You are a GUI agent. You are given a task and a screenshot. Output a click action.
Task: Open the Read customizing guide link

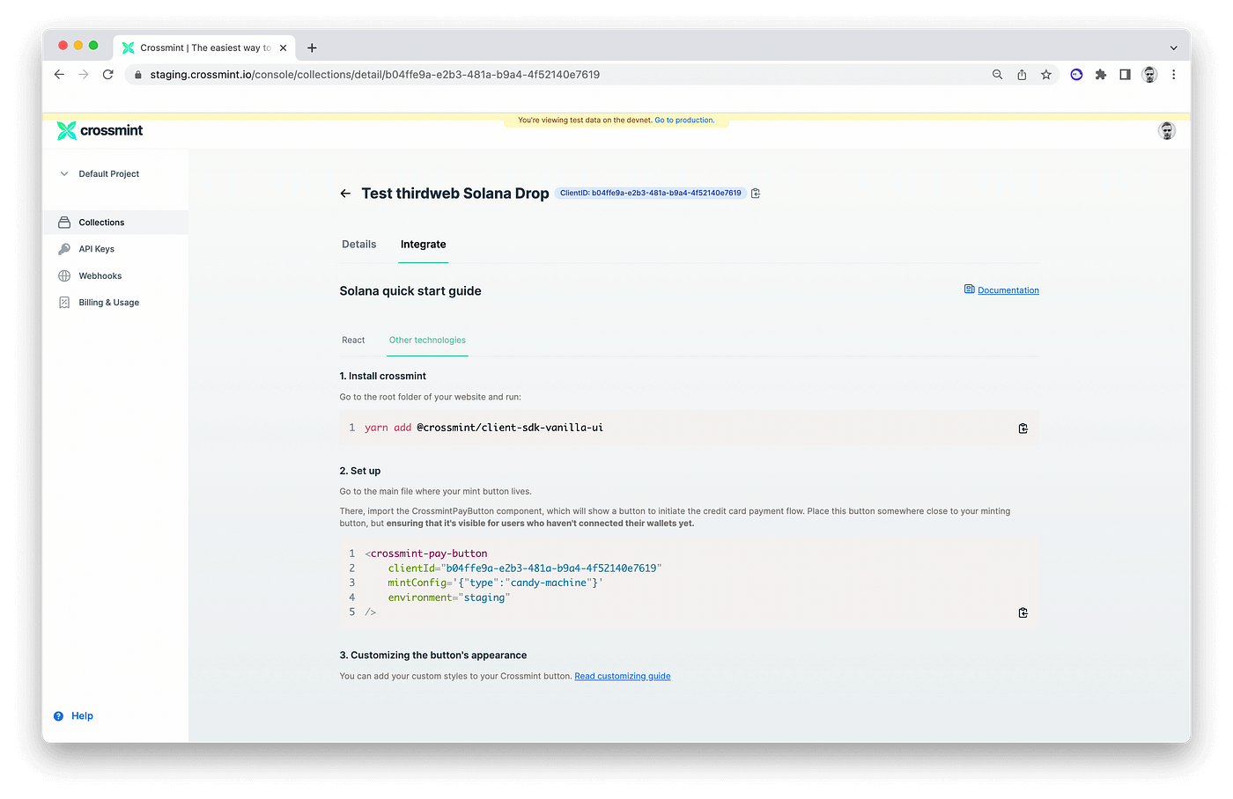[623, 677]
